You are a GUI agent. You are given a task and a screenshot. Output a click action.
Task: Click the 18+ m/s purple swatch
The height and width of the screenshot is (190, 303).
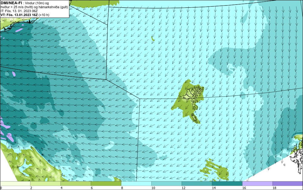click(x=288, y=183)
